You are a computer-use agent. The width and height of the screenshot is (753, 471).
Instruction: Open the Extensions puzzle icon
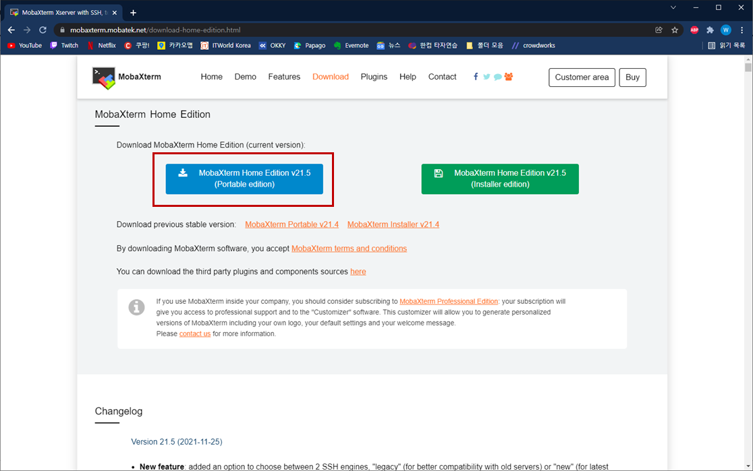coord(710,30)
